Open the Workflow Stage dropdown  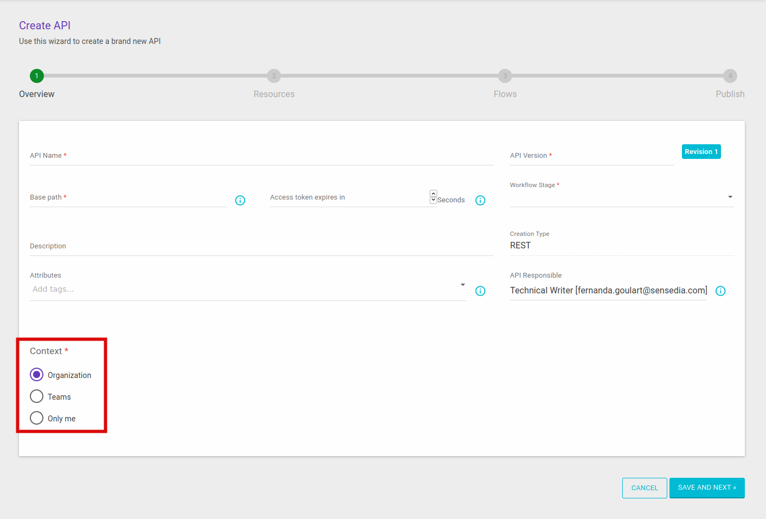click(730, 197)
